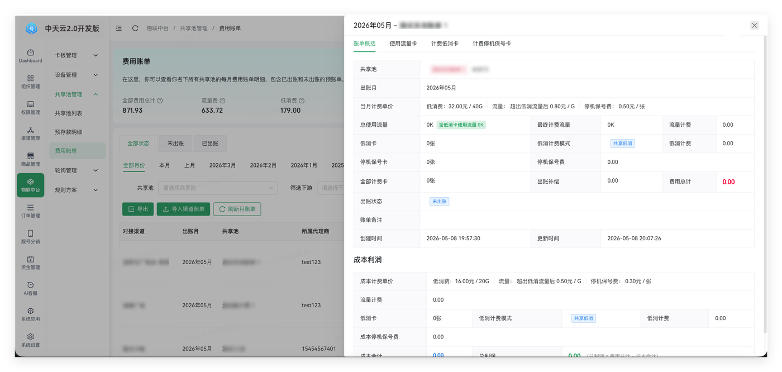
Task: Close the bill detail drawer
Action: [x=754, y=25]
